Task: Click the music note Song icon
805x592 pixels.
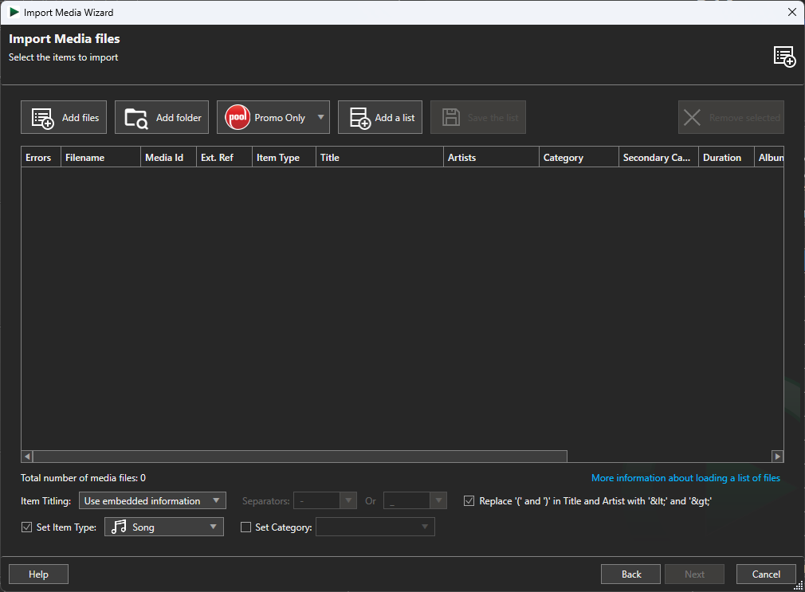Action: click(119, 527)
